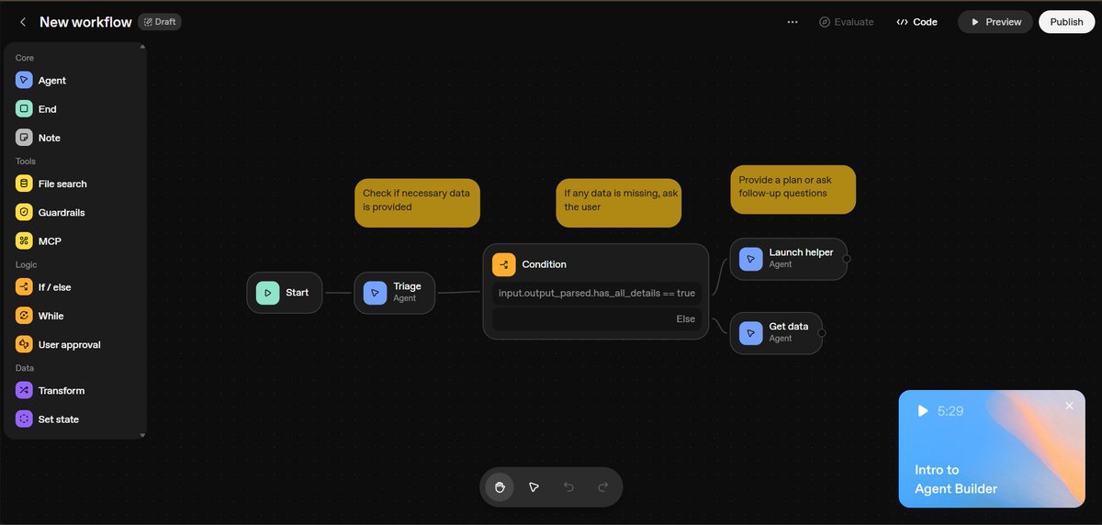Select note 'If any data is missing, ask the user'

(x=618, y=203)
